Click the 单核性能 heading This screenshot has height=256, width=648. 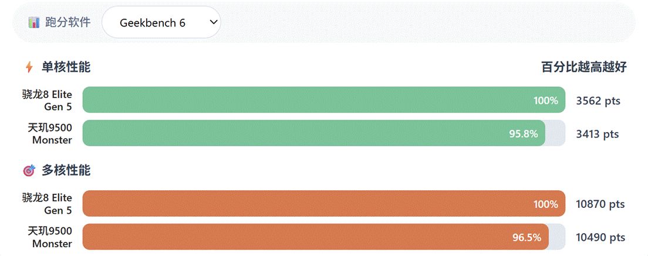point(66,67)
